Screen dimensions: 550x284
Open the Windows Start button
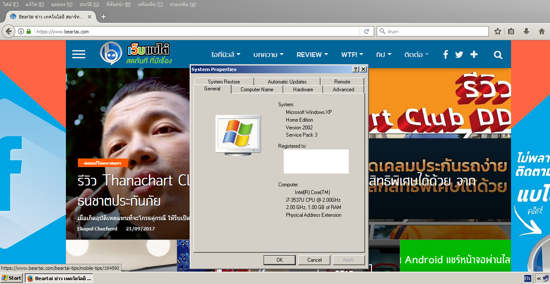pos(12,278)
